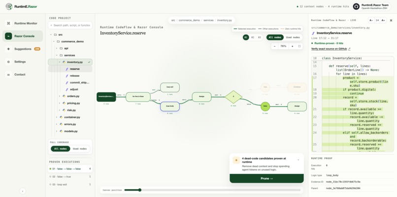The width and height of the screenshot is (397, 197).
Task: Click the services folder icon
Action: point(61,56)
